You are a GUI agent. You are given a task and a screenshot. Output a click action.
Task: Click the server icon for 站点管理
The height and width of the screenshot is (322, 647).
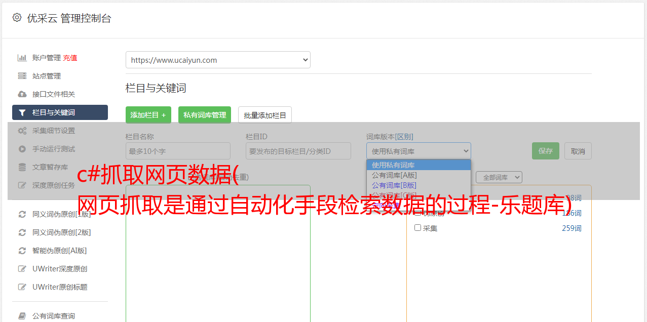coord(22,76)
